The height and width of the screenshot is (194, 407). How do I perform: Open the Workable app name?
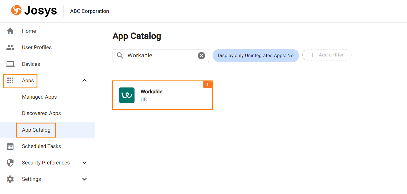pos(151,92)
